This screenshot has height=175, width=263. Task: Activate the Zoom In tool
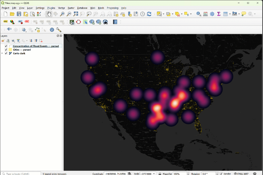click(62, 14)
